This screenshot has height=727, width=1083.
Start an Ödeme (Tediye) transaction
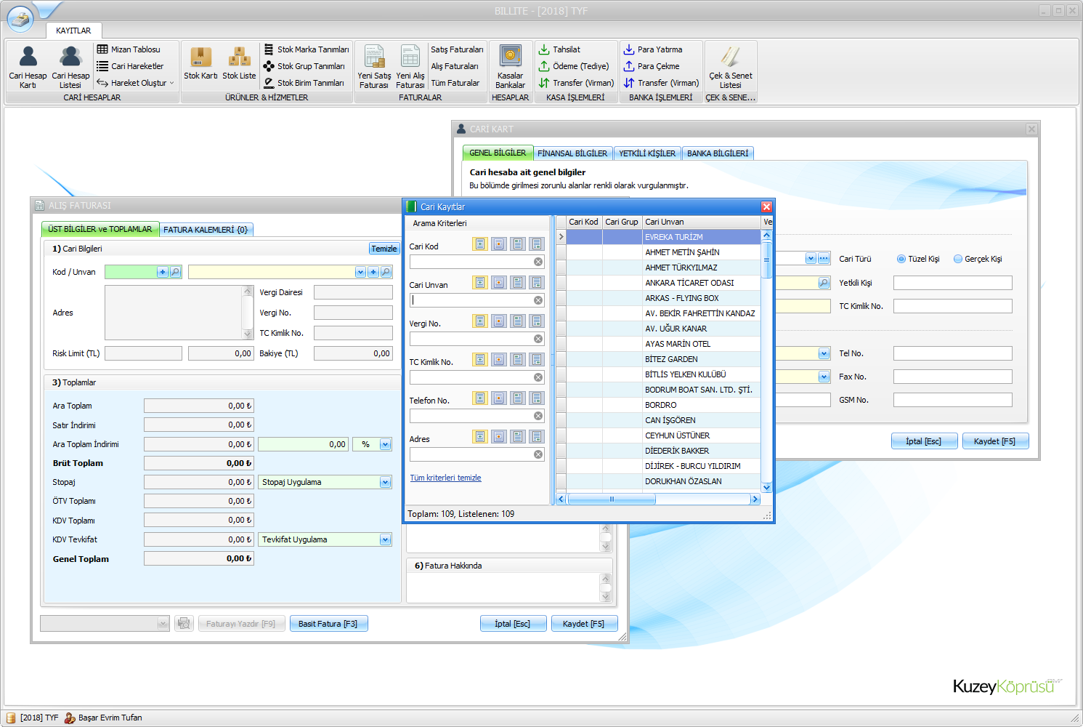(573, 66)
